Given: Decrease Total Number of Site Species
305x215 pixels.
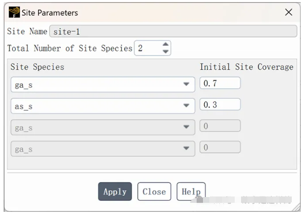Looking at the screenshot, I should click(165, 52).
